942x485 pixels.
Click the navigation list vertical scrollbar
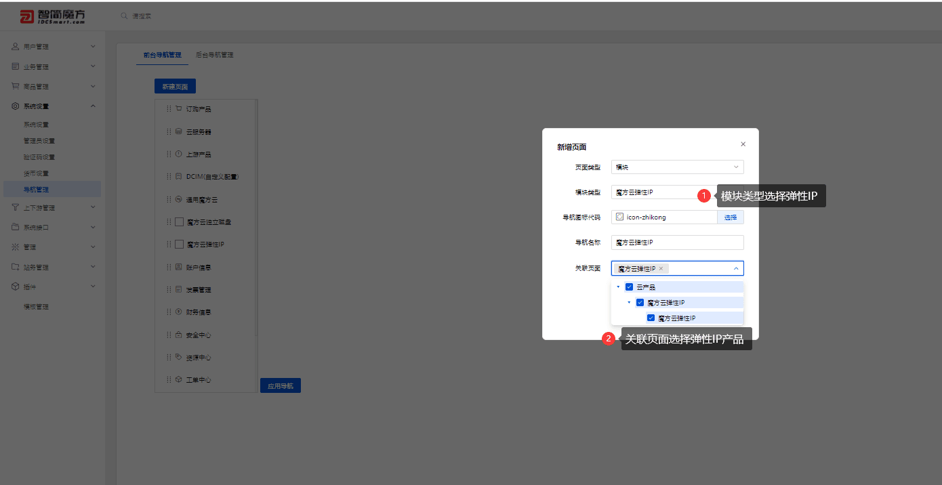[256, 217]
